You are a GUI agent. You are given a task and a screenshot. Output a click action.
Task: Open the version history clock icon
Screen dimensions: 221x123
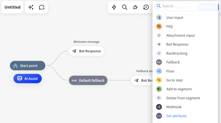pyautogui.click(x=146, y=7)
